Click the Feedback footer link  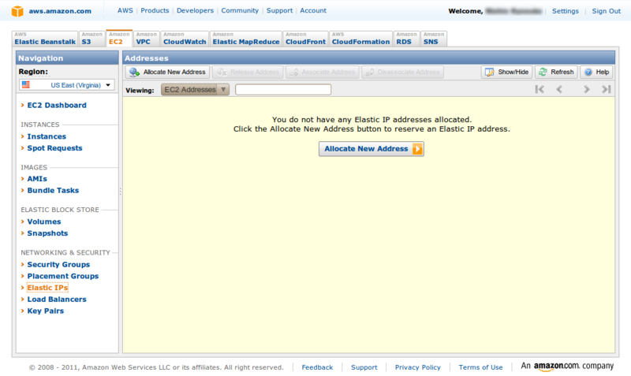(317, 367)
